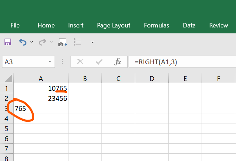236x161 pixels.
Task: Click the bullet list icon in Quick Access
Action: (78, 42)
